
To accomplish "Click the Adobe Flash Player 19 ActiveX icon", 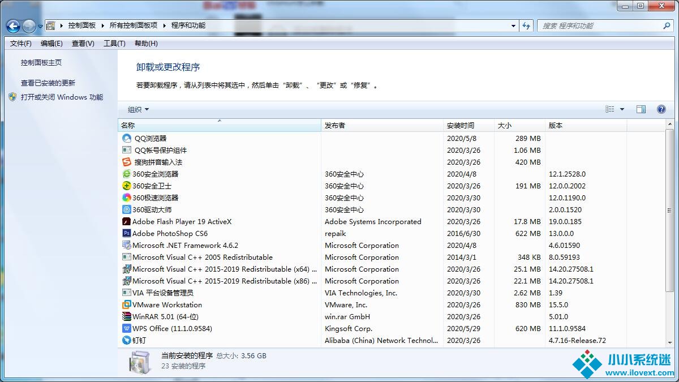I will 127,221.
